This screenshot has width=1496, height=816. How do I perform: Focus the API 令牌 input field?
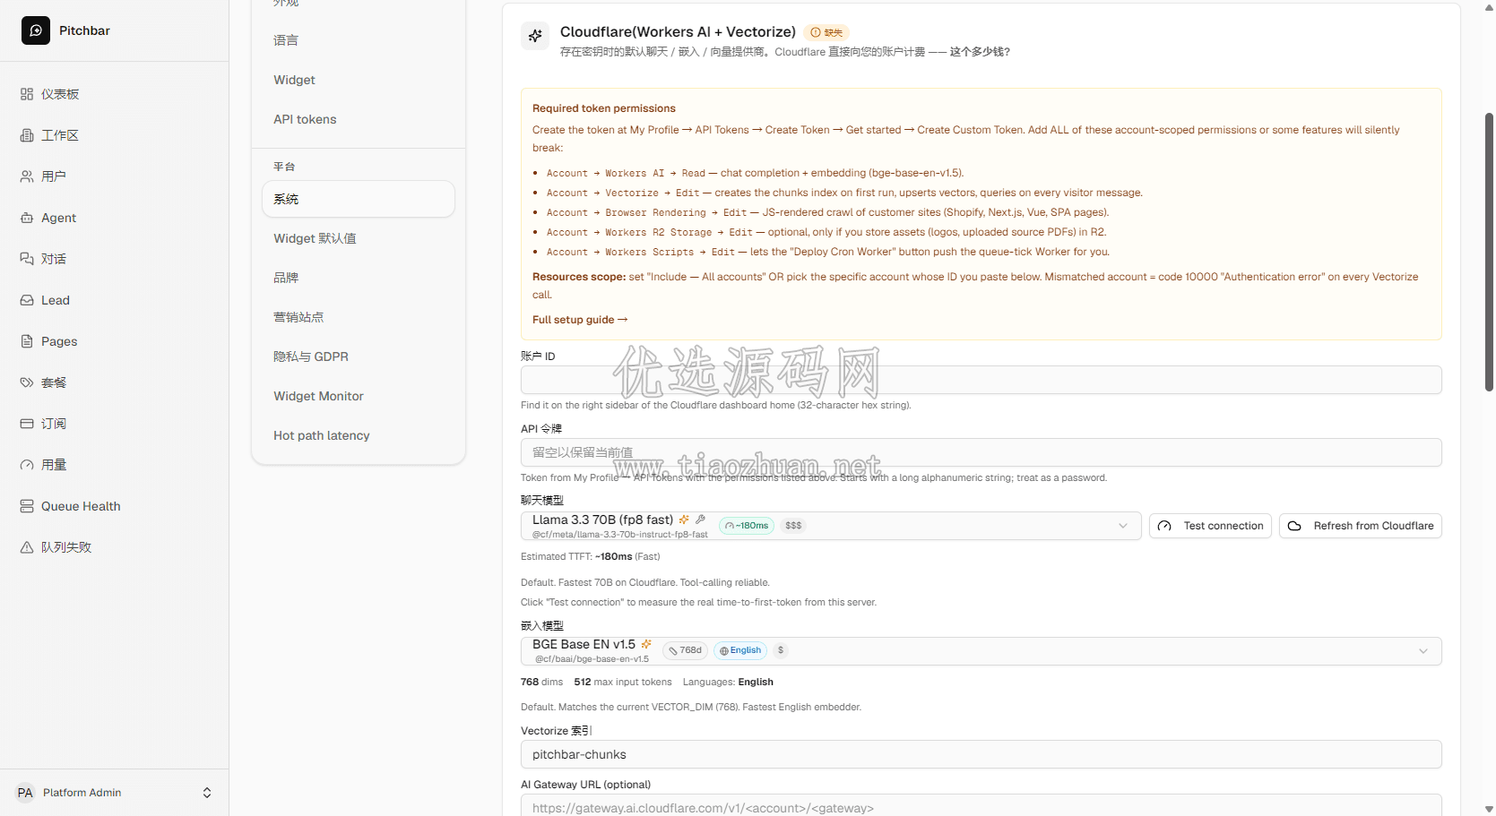click(981, 452)
